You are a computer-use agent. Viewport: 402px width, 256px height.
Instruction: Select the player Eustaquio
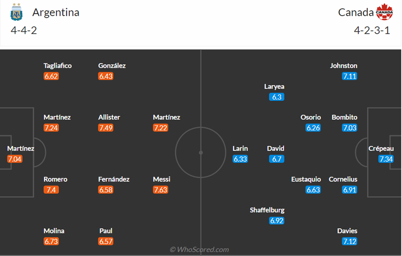pyautogui.click(x=306, y=179)
